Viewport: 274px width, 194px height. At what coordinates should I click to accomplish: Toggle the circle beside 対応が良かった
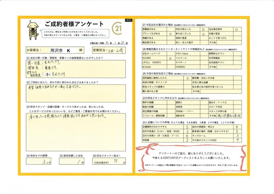tap(203, 30)
